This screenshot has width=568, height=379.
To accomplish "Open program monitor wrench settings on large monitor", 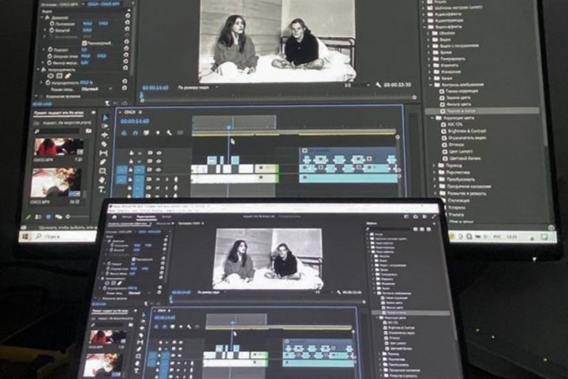I will (x=378, y=84).
